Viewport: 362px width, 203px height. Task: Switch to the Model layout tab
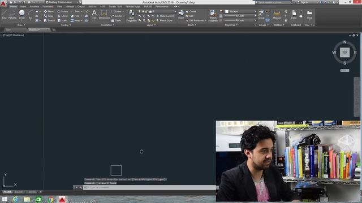point(7,192)
